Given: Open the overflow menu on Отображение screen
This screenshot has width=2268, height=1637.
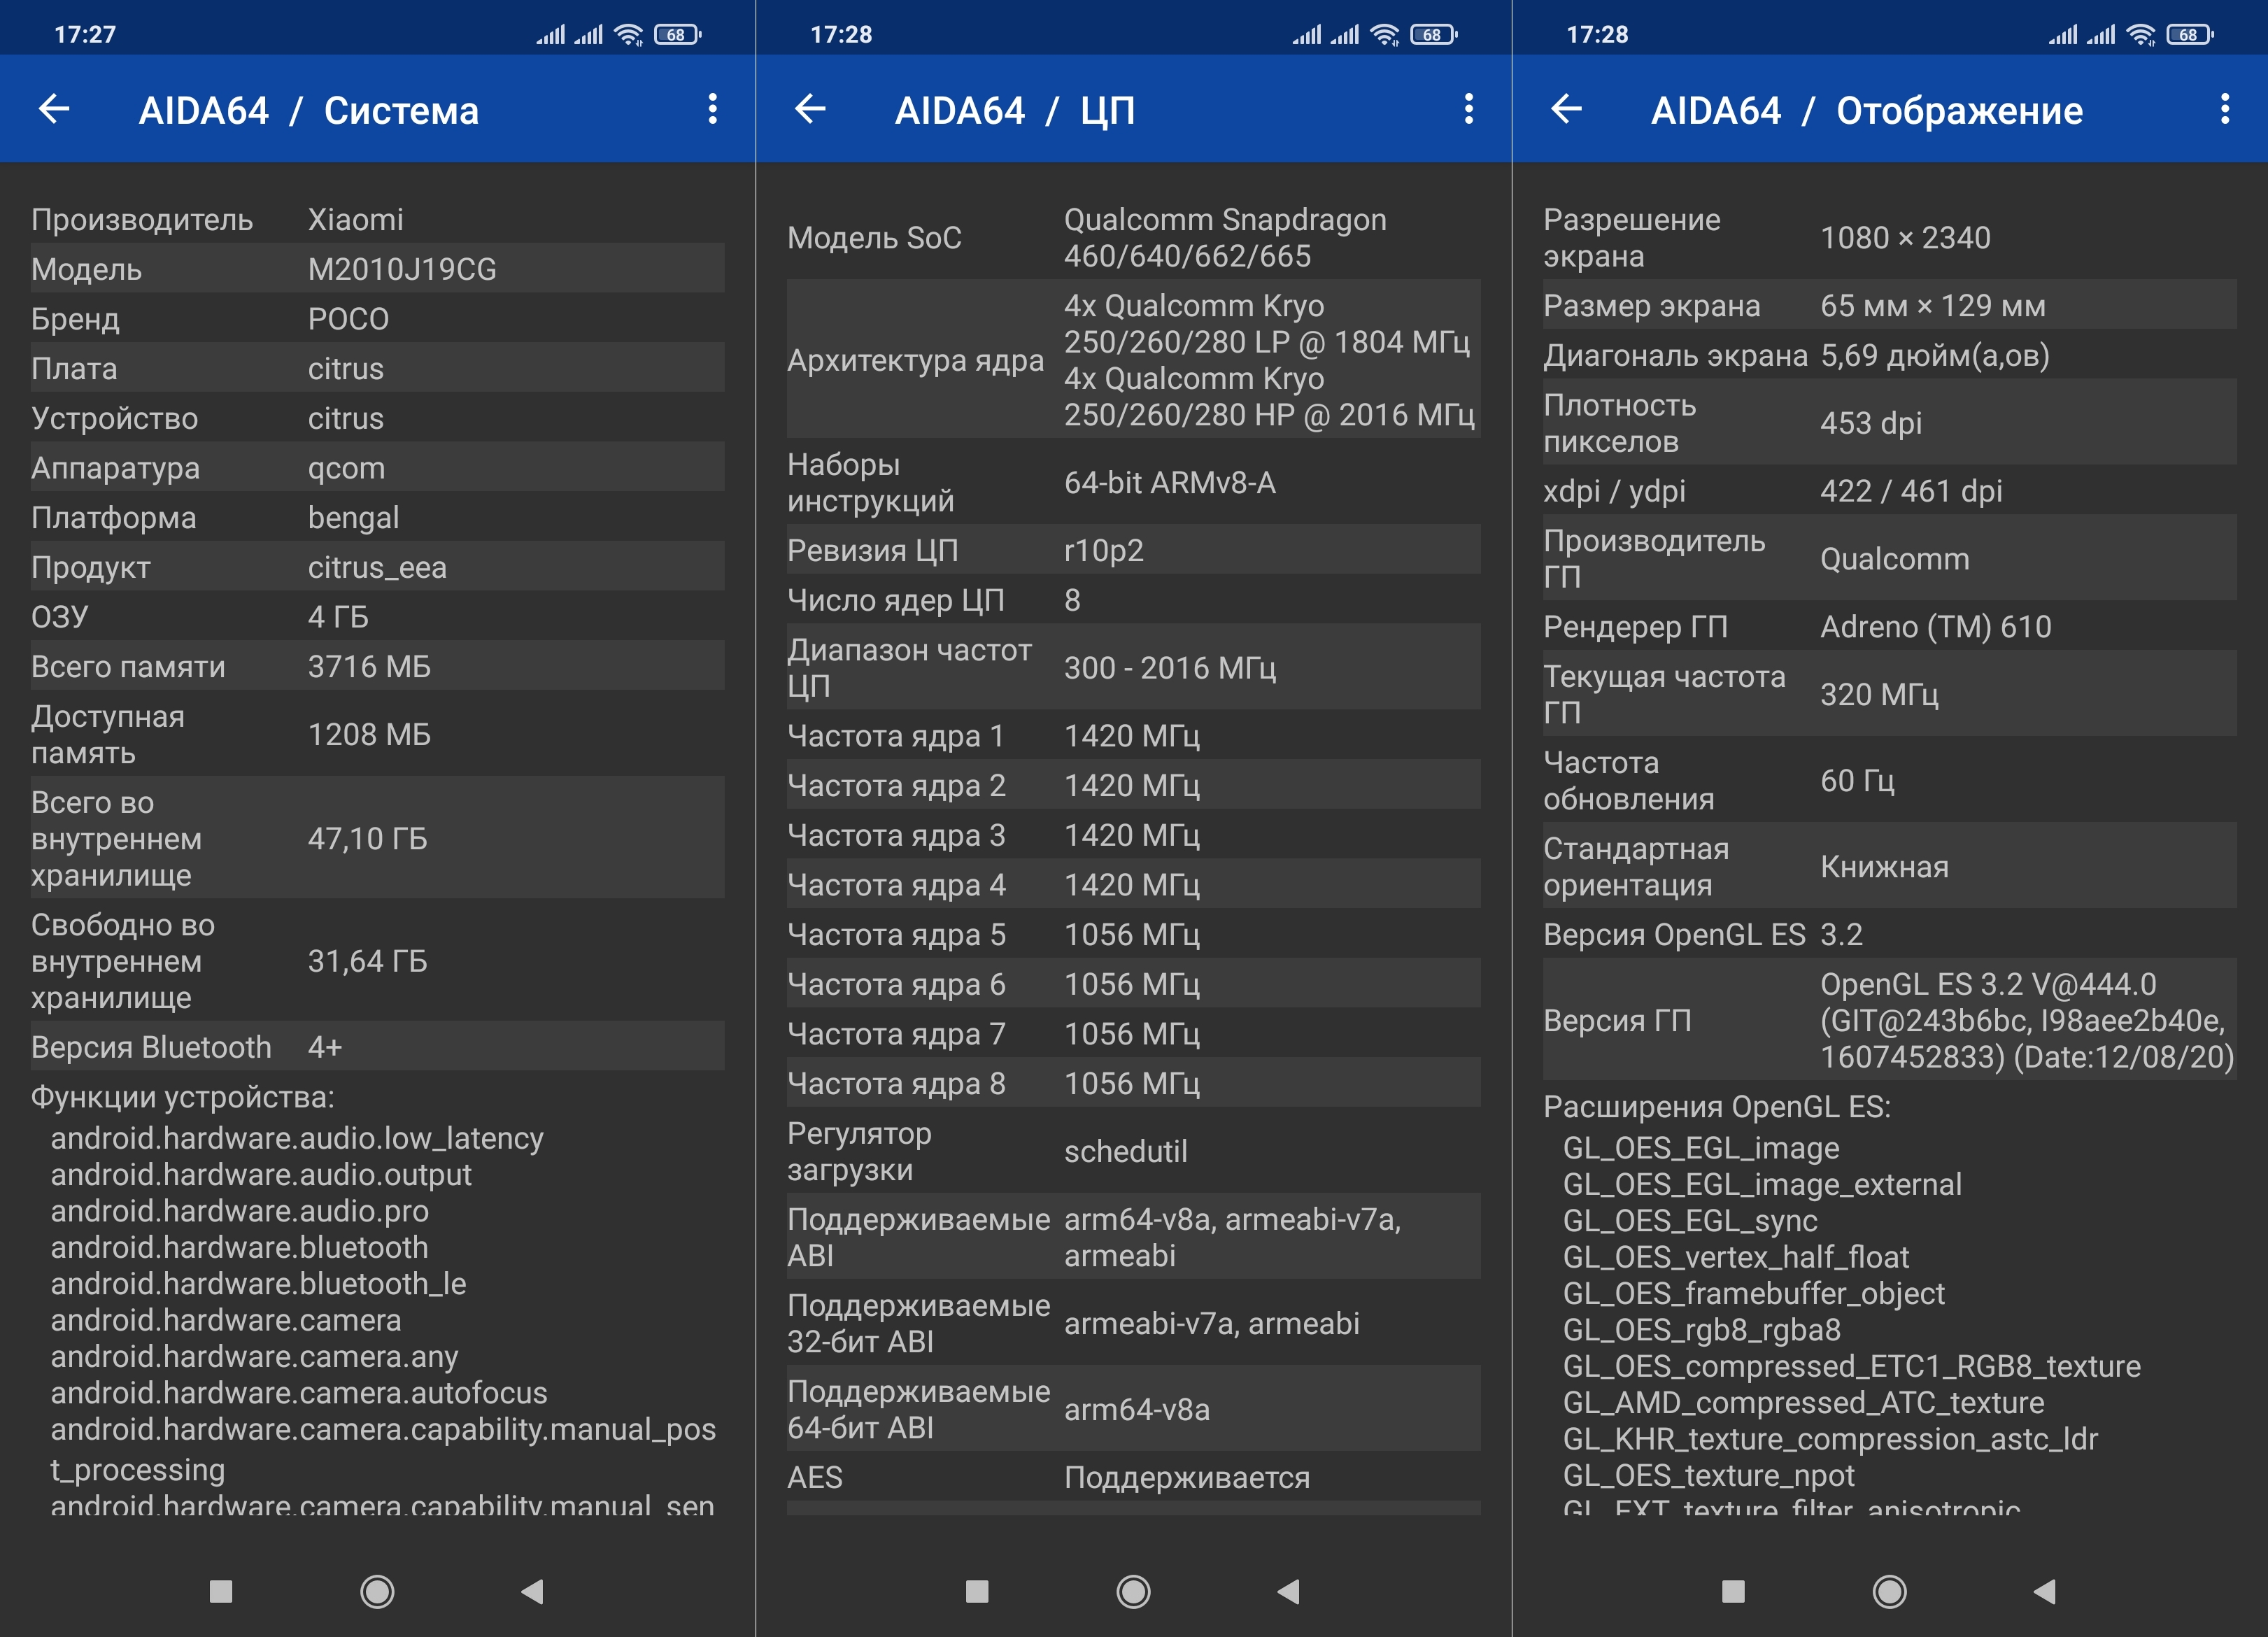Looking at the screenshot, I should coord(2224,109).
